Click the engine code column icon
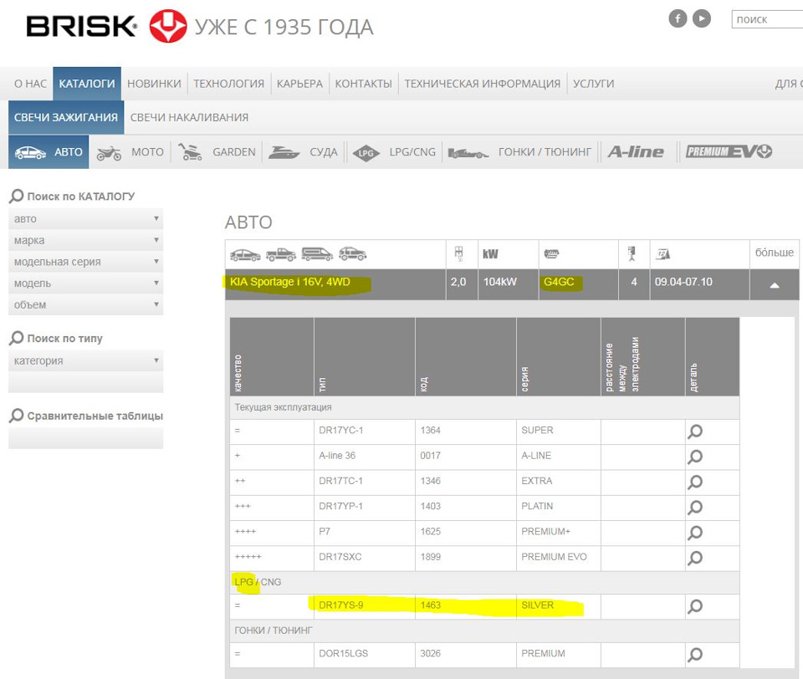The image size is (803, 679). [551, 253]
